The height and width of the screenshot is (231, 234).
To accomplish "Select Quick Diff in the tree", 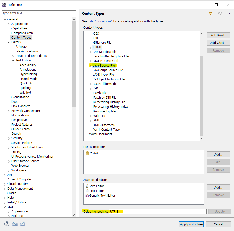I will pos(27,83).
